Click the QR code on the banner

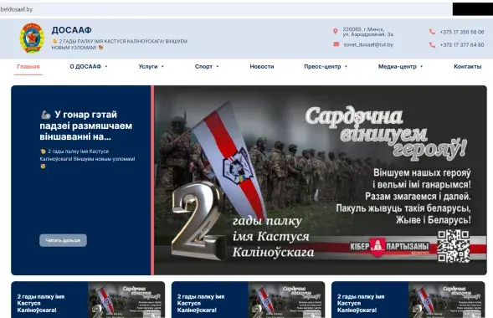(454, 246)
